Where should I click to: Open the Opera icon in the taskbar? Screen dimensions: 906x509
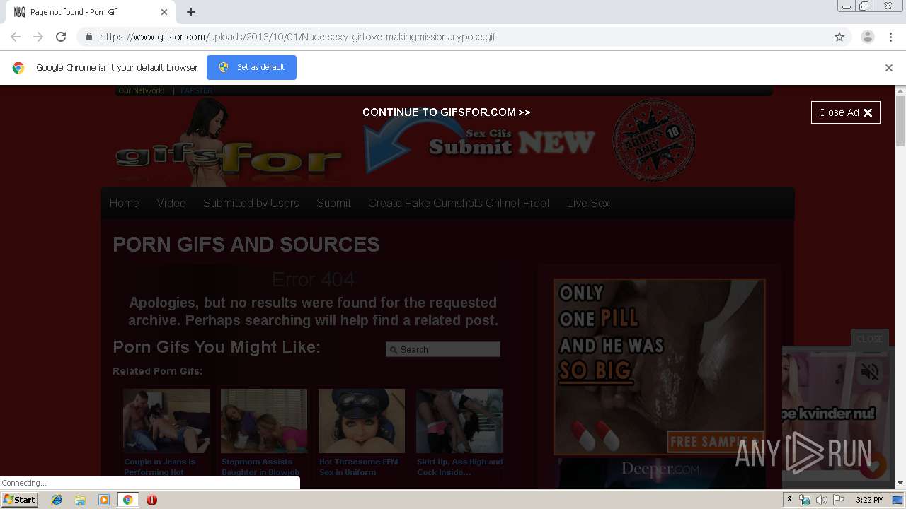(x=151, y=500)
